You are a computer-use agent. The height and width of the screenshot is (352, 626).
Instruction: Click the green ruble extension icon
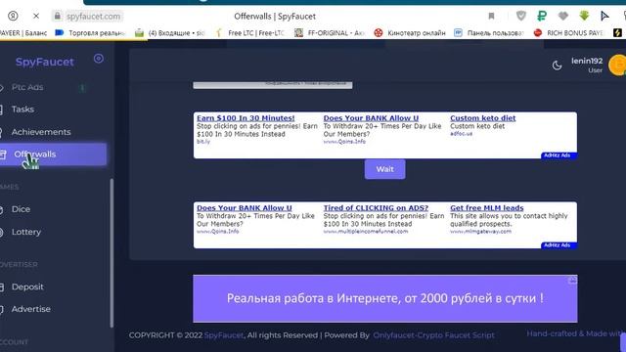click(x=542, y=16)
